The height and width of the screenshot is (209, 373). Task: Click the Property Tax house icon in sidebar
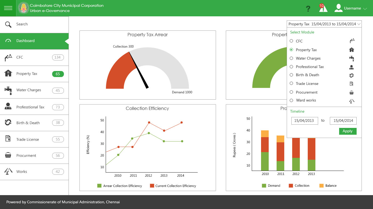[x=8, y=73]
